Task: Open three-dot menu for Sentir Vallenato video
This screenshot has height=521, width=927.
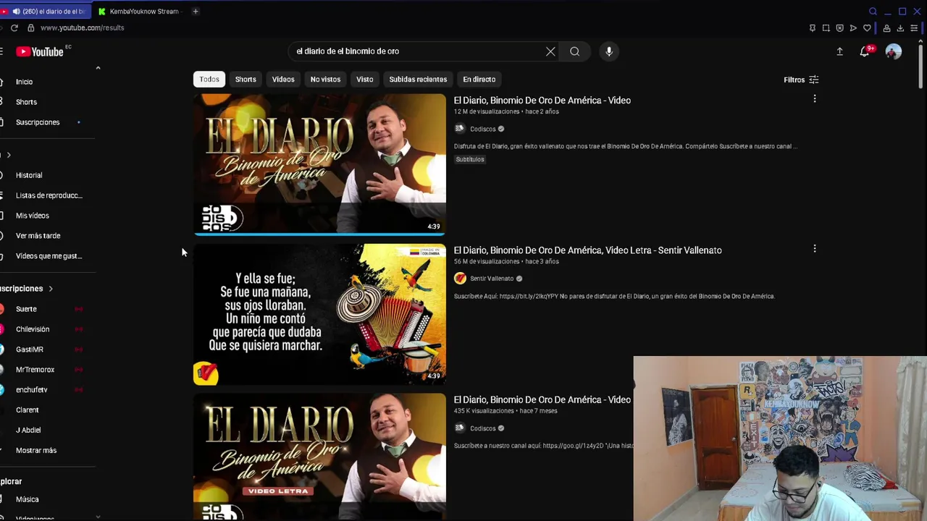Action: 815,248
